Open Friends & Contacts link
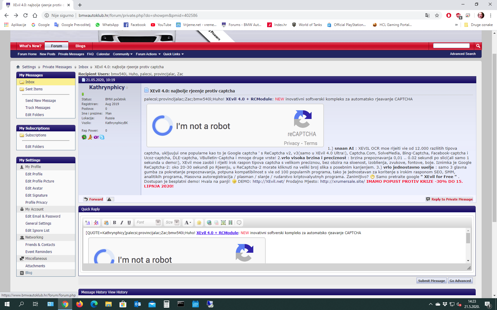 tap(40, 245)
